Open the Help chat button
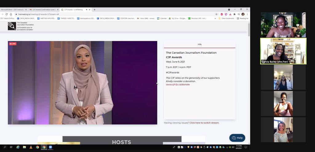 [237, 138]
